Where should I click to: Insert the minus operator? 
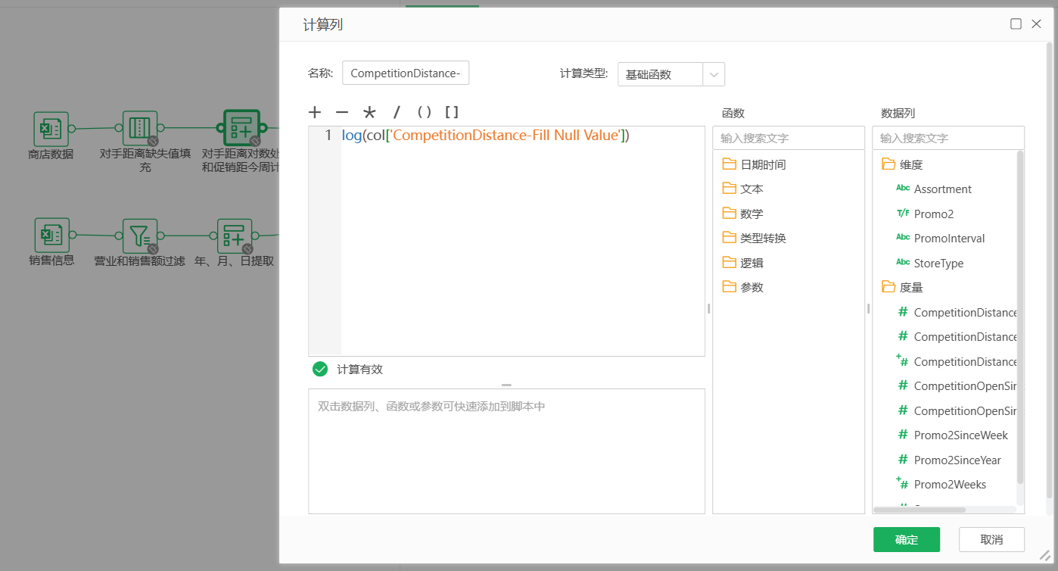pos(342,113)
